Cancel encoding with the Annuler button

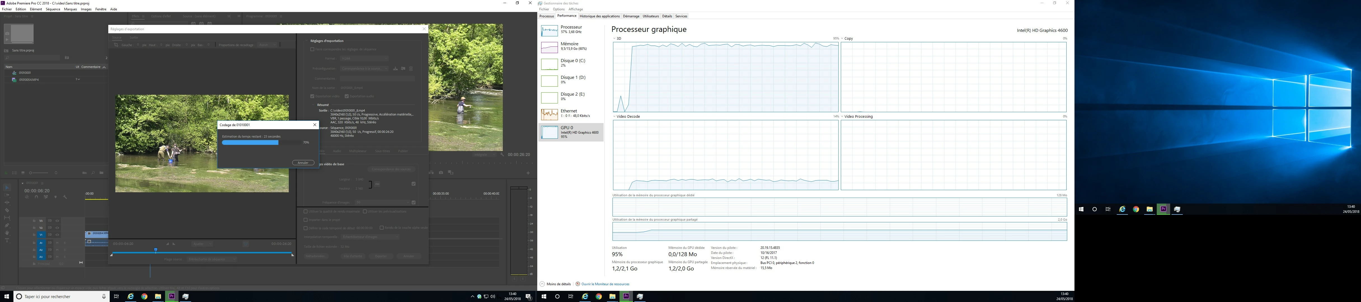pos(303,163)
